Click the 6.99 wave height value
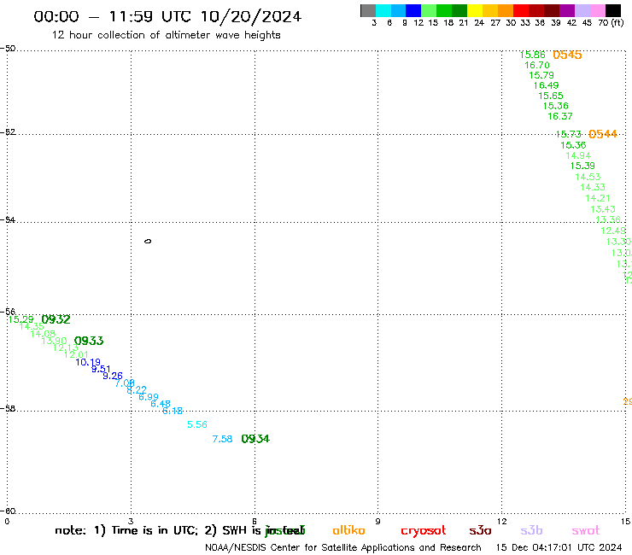This screenshot has height=555, width=632. [149, 397]
